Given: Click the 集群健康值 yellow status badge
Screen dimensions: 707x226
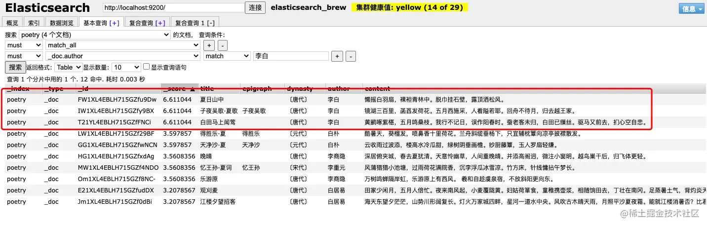Looking at the screenshot, I should (x=410, y=8).
